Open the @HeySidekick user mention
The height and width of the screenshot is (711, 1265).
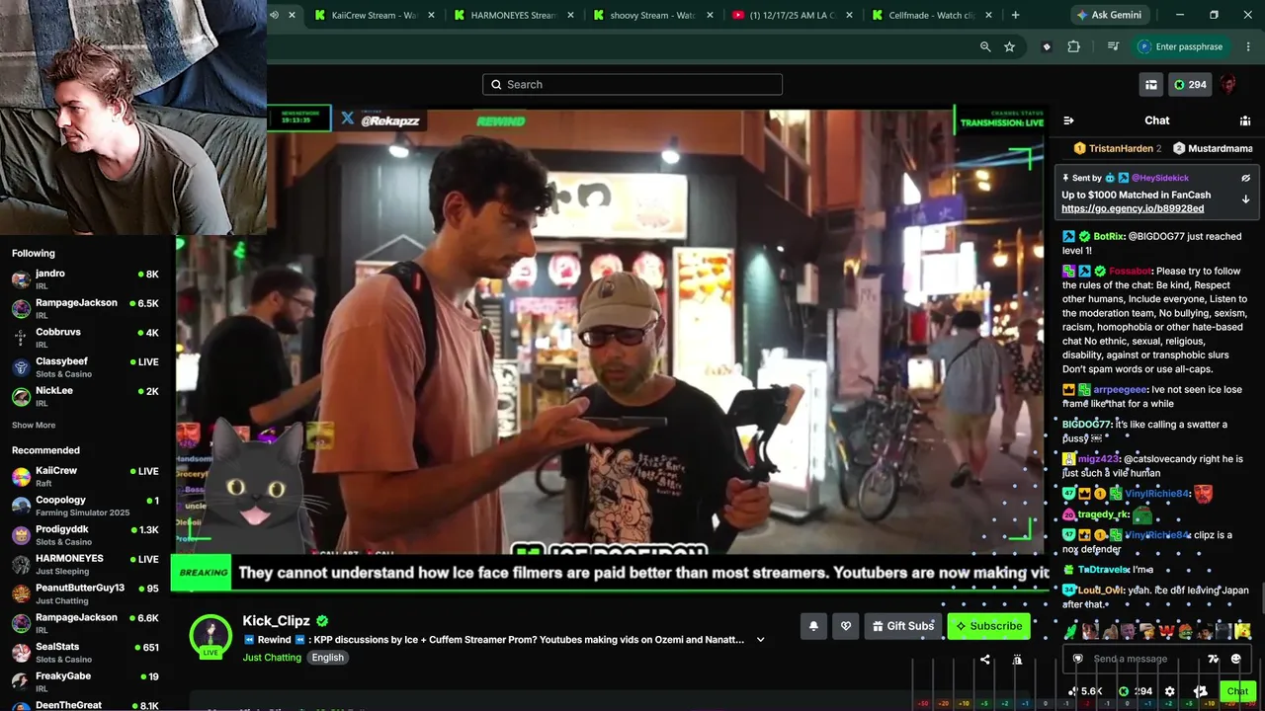pyautogui.click(x=1160, y=178)
